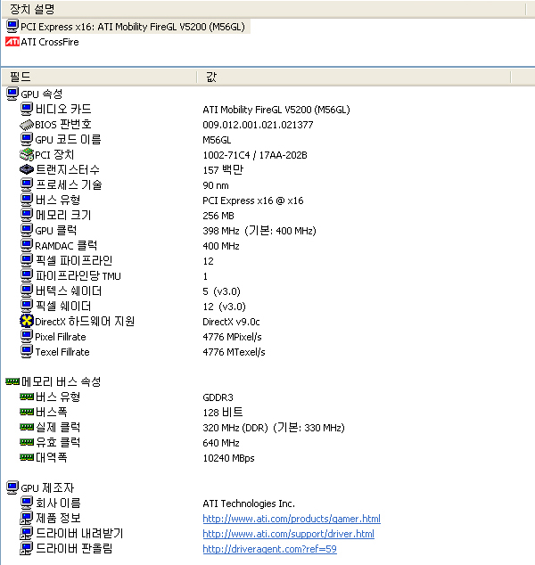Click the icon beside 비디오 카드
The height and width of the screenshot is (565, 535).
pyautogui.click(x=27, y=110)
